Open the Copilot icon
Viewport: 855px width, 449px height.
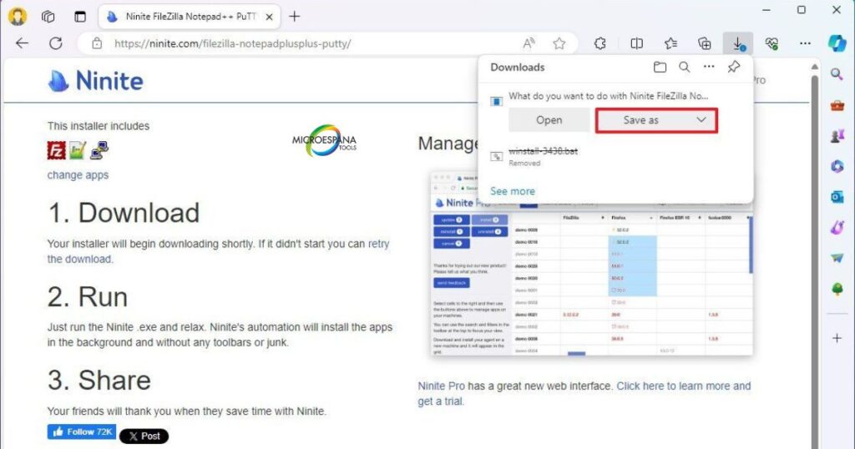click(837, 43)
